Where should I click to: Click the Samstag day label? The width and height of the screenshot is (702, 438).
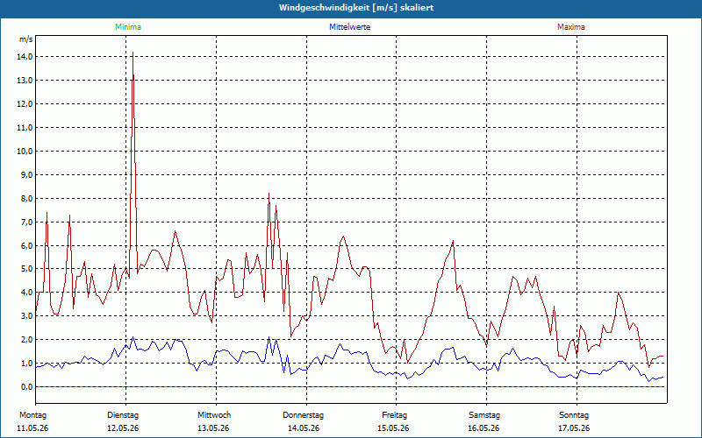point(484,415)
